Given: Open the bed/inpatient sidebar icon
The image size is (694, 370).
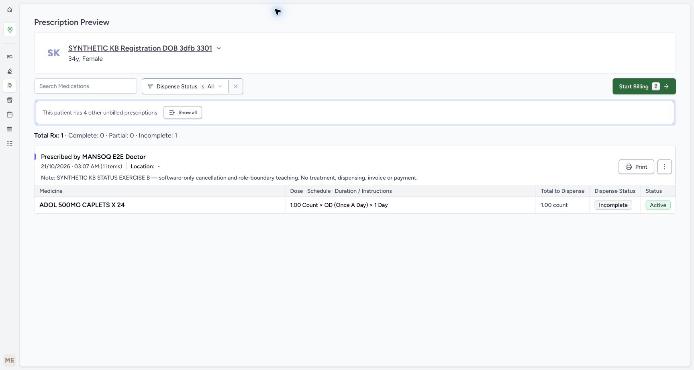Looking at the screenshot, I should [x=10, y=57].
